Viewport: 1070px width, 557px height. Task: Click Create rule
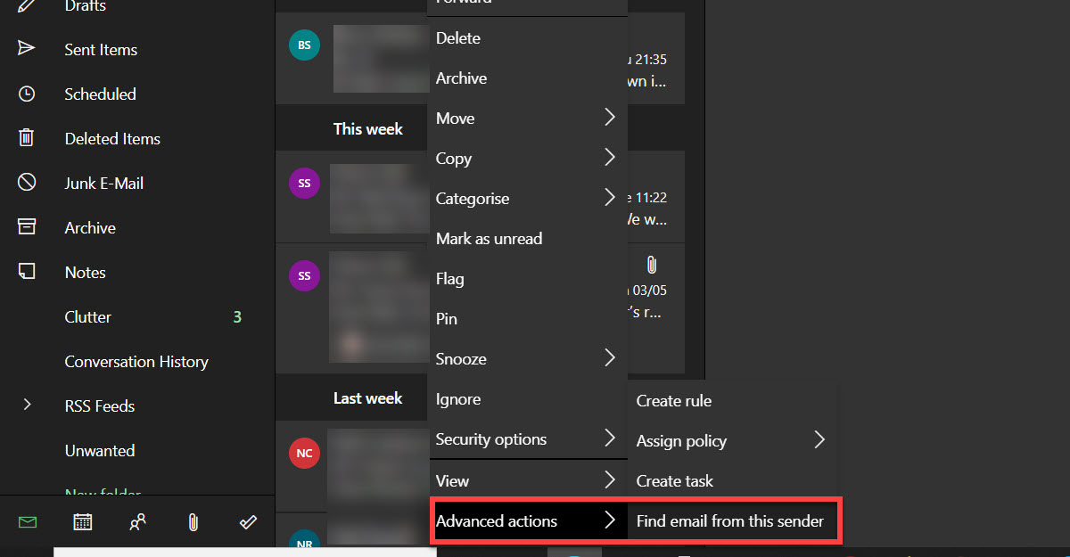[672, 400]
